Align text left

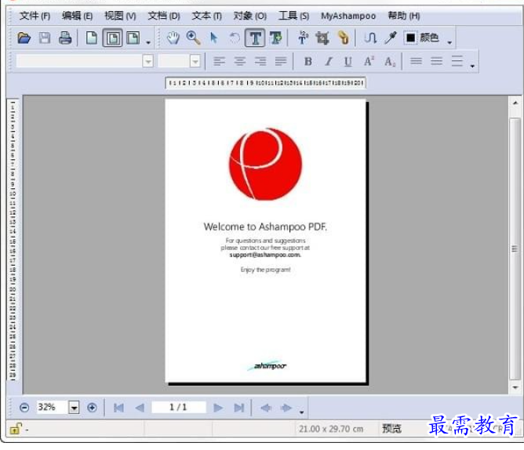(x=219, y=61)
